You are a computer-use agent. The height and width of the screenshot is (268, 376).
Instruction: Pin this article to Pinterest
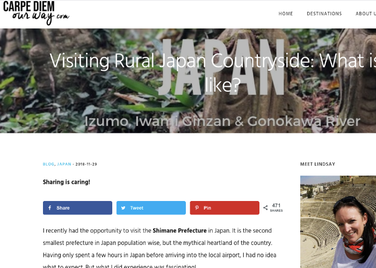(225, 208)
